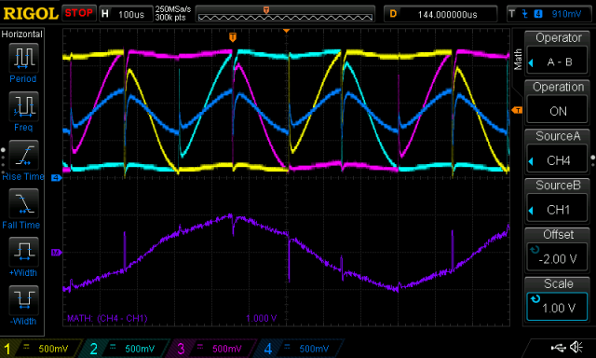Select the Math vertical tab label
596x358 pixels.
518,60
